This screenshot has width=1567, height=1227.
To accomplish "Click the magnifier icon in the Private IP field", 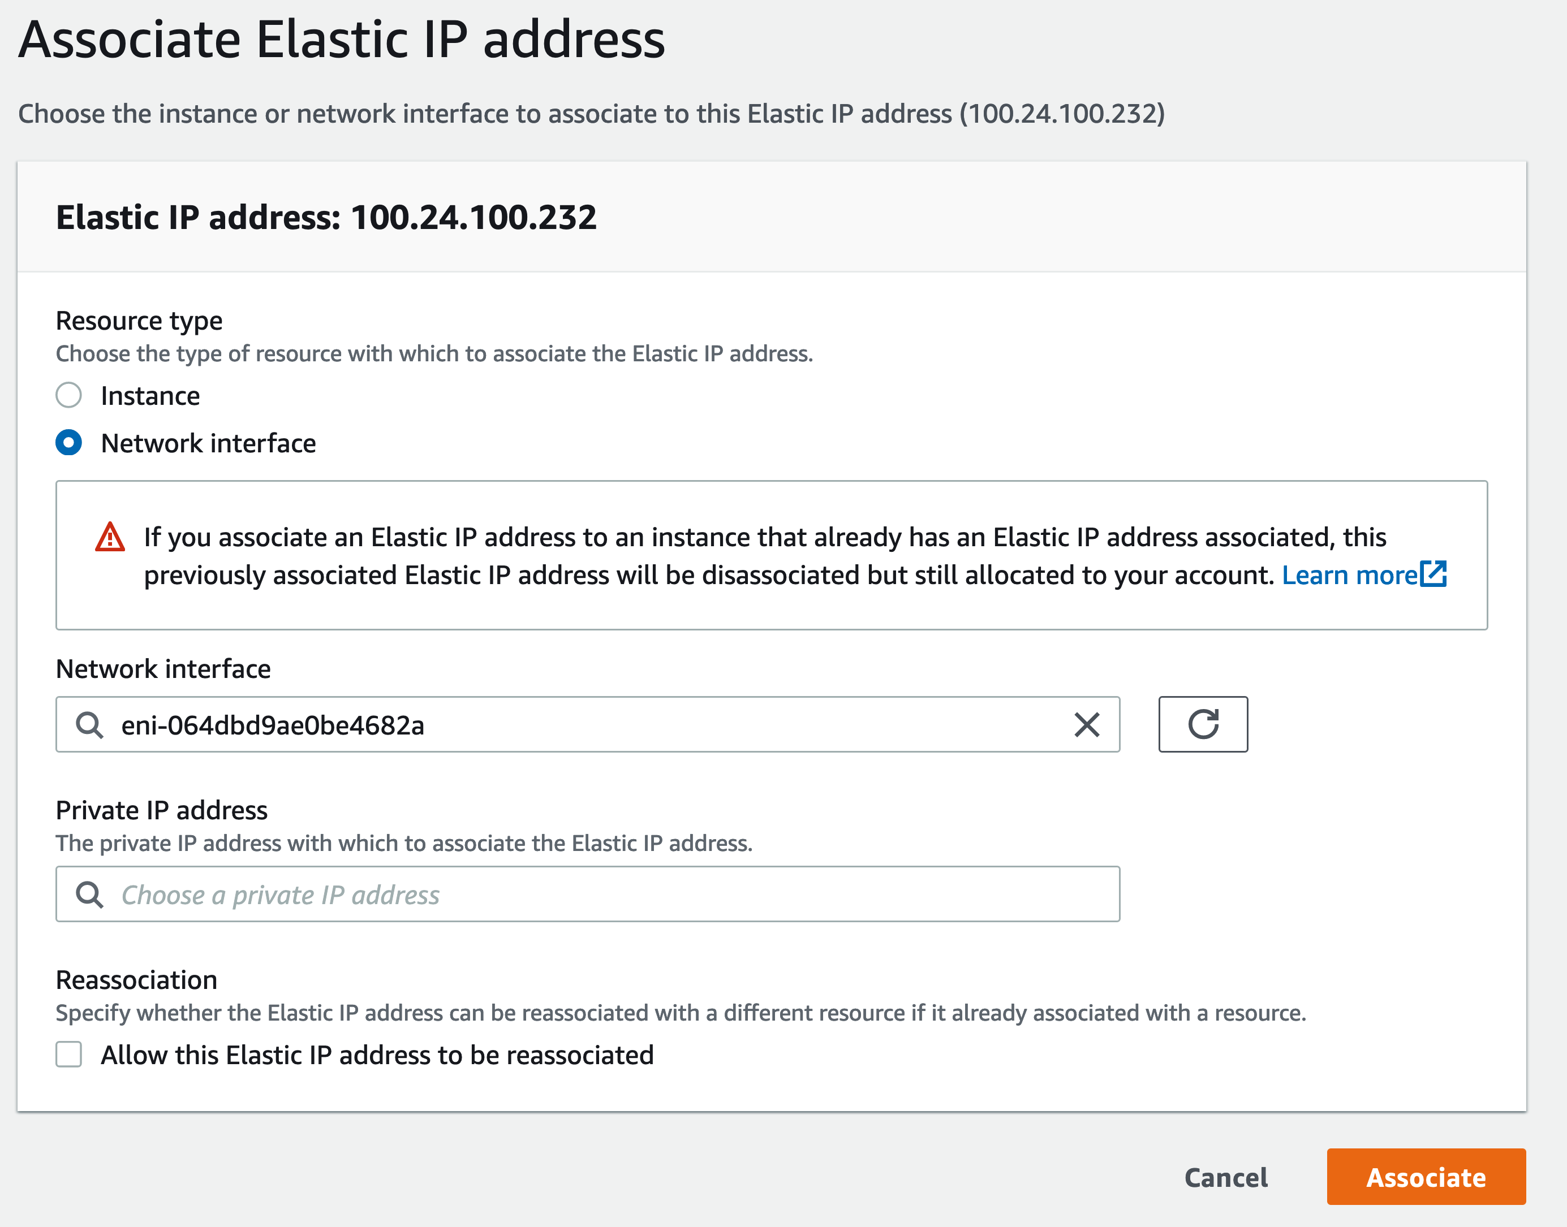I will [x=90, y=895].
